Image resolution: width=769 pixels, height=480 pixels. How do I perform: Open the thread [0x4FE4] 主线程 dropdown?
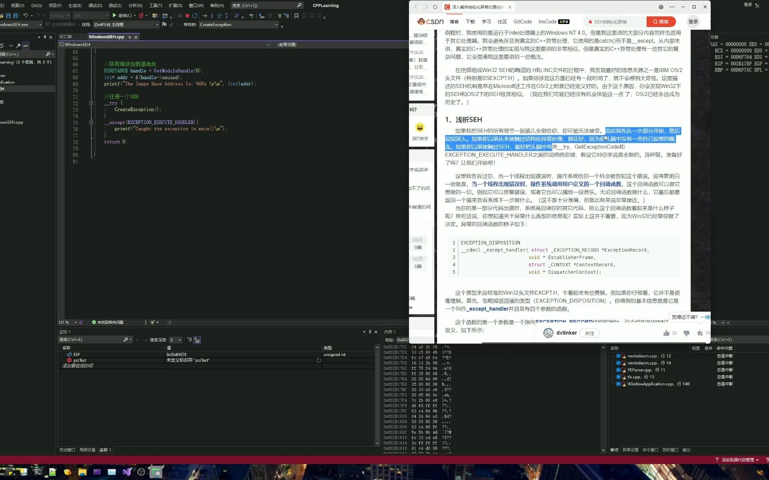point(126,24)
